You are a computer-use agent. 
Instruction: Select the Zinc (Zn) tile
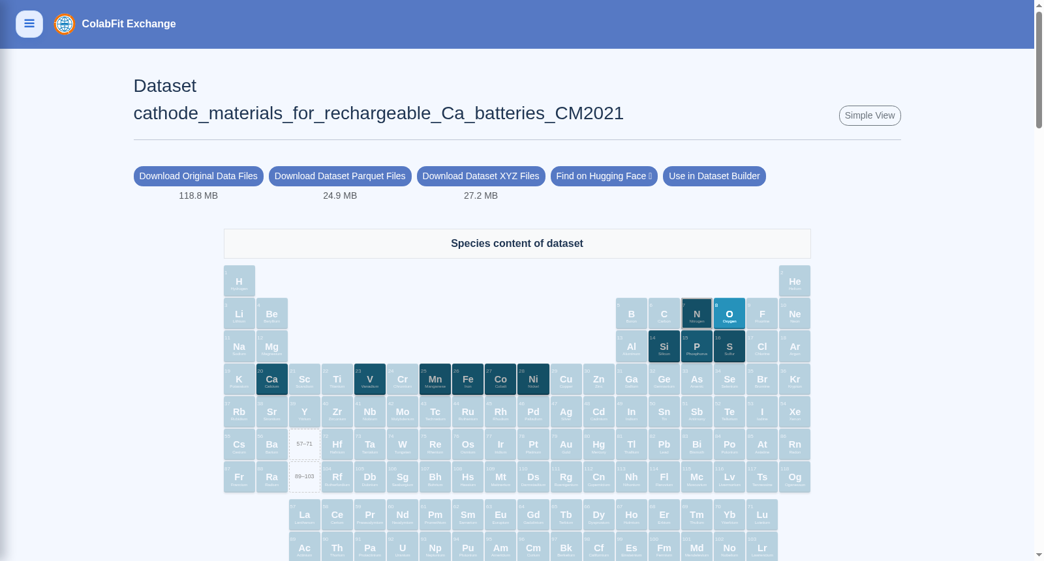599,379
